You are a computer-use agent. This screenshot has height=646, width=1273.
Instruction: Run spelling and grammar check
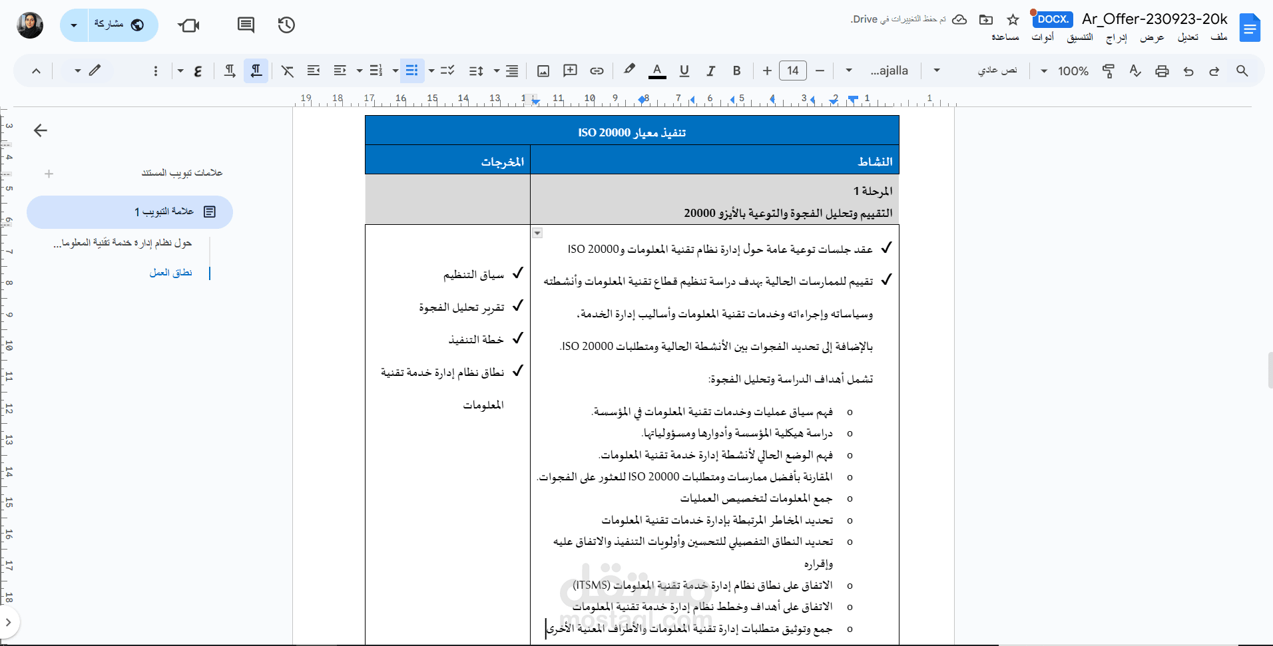pyautogui.click(x=1135, y=71)
